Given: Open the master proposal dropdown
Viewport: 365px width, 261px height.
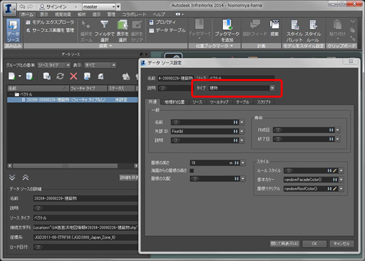Looking at the screenshot, I should tap(113, 7).
